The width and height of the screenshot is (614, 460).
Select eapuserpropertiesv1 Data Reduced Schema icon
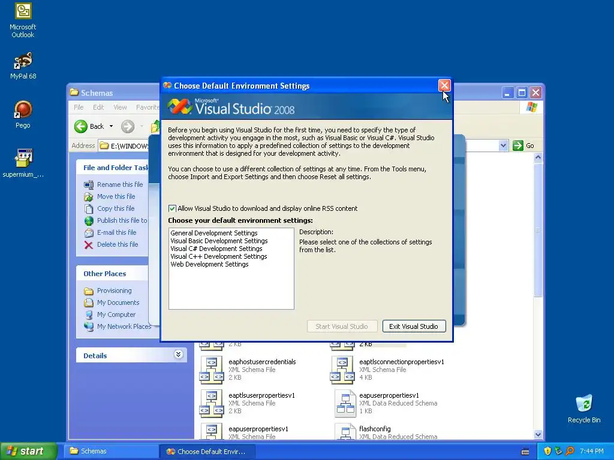345,403
